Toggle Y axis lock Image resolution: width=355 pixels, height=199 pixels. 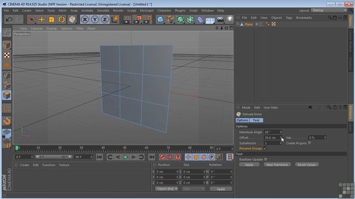95,20
